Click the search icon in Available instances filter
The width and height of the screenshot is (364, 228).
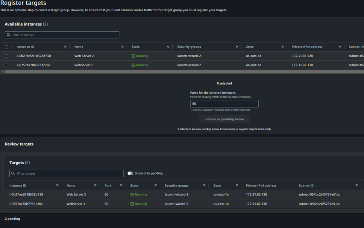click(9, 35)
